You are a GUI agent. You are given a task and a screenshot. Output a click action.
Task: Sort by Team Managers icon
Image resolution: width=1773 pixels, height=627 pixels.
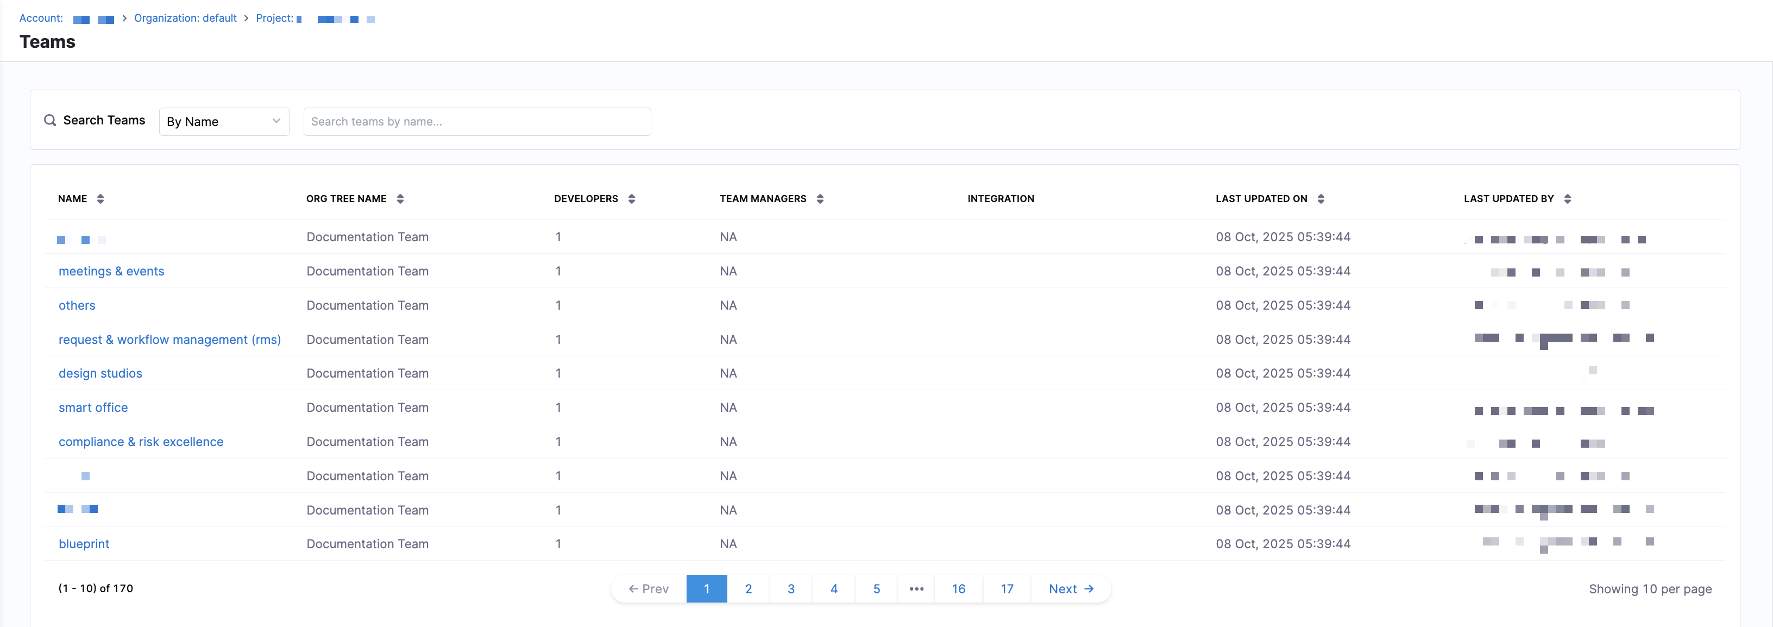[x=820, y=199]
